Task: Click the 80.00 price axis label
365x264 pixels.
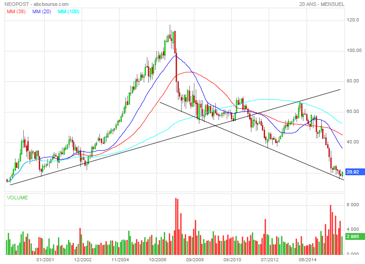Action: 353,81
